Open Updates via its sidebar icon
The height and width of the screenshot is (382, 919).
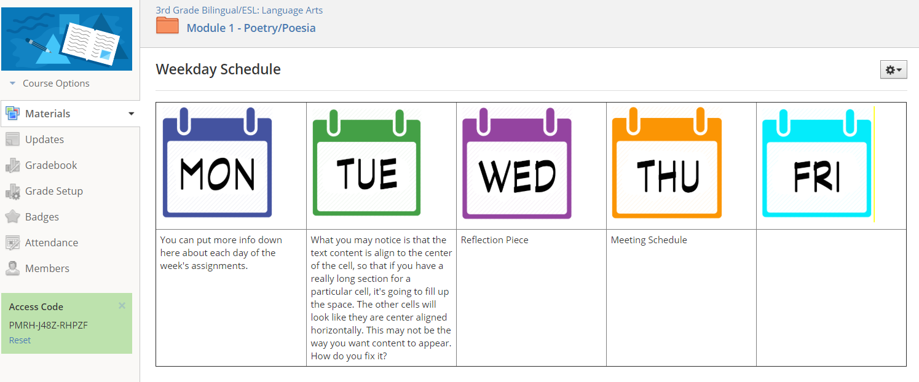12,139
